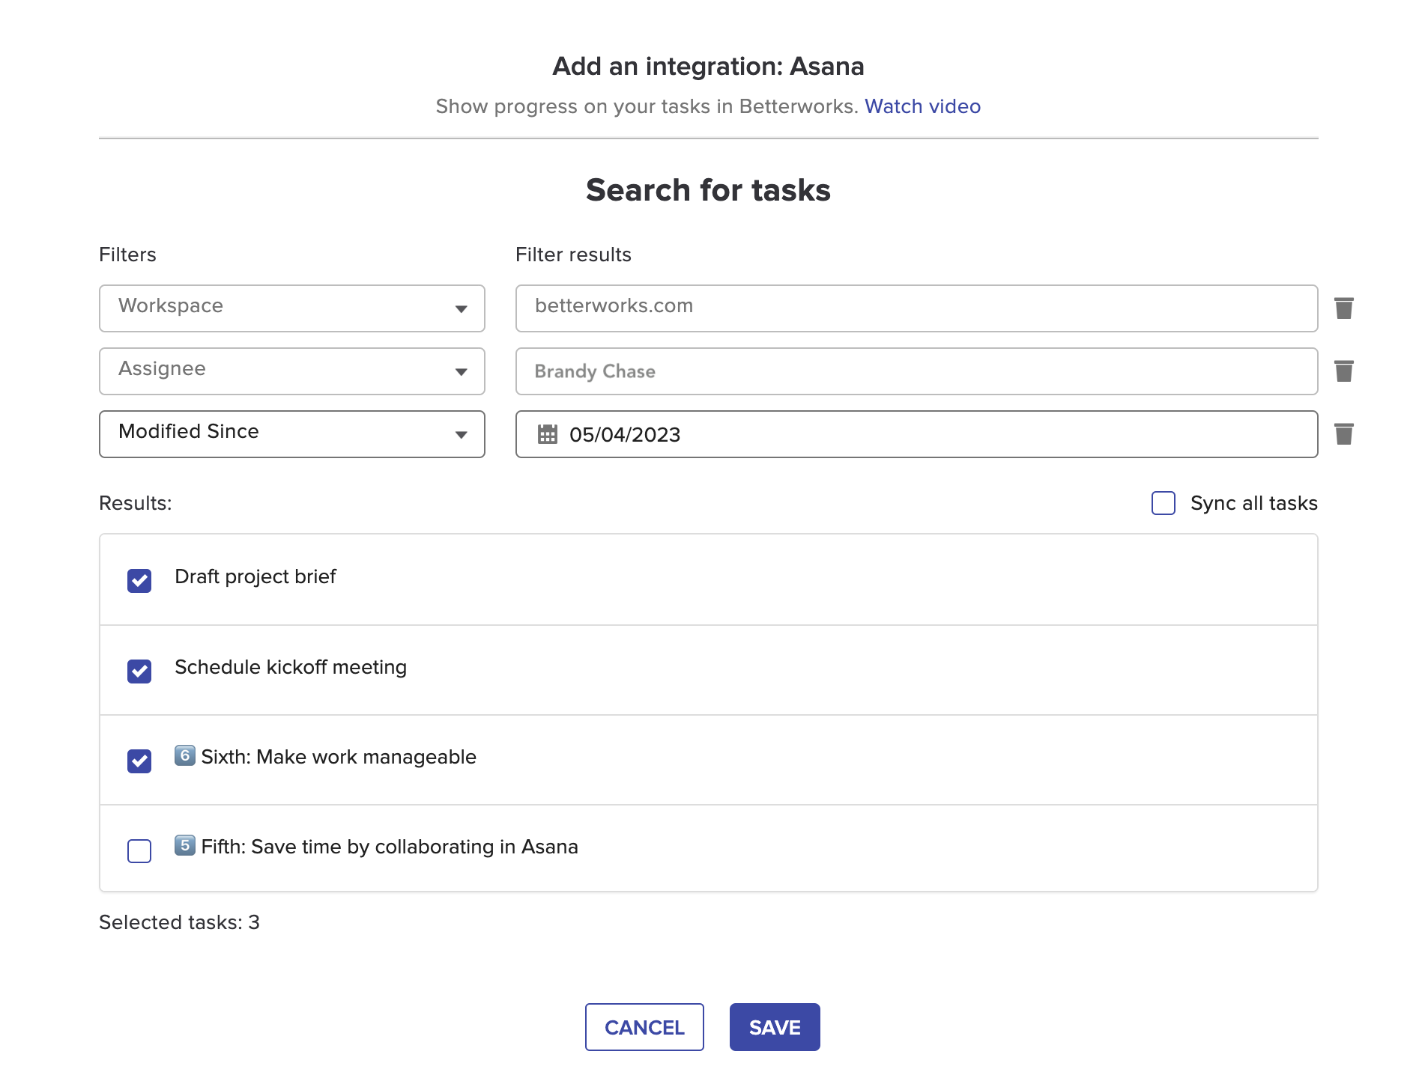This screenshot has width=1413, height=1075.
Task: Click the betterworks.com filter result field
Action: 916,308
